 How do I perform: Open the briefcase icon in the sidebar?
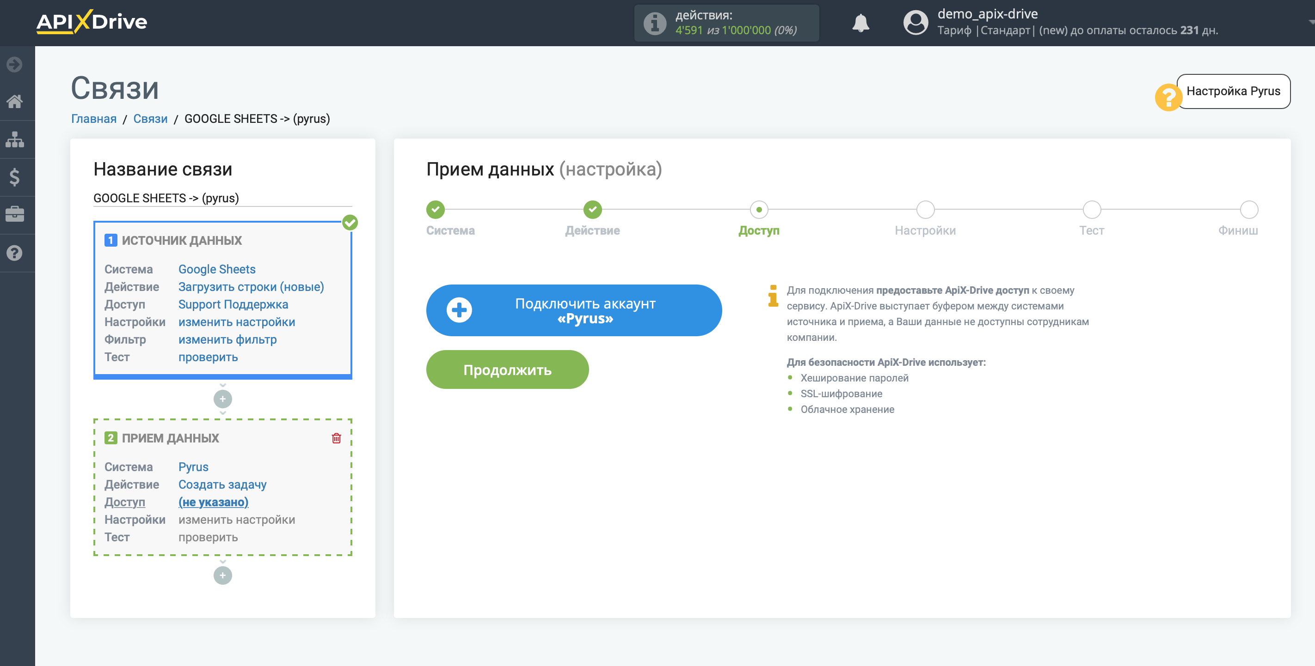(14, 214)
